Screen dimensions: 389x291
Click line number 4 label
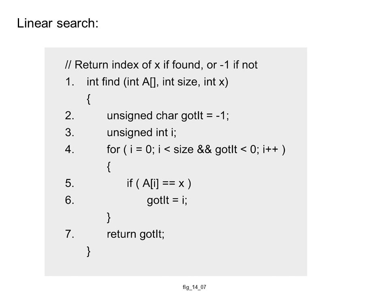[70, 150]
